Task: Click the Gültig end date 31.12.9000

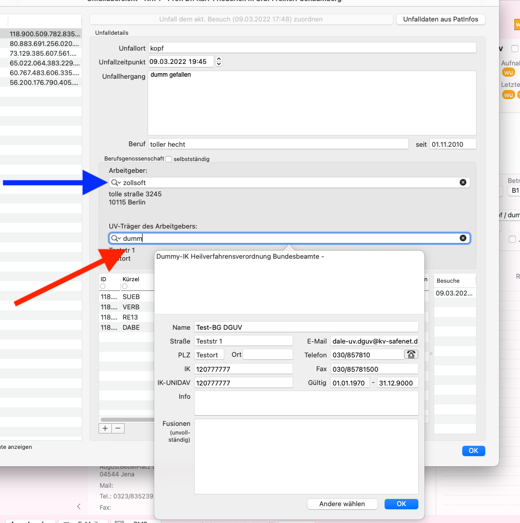Action: pos(397,382)
